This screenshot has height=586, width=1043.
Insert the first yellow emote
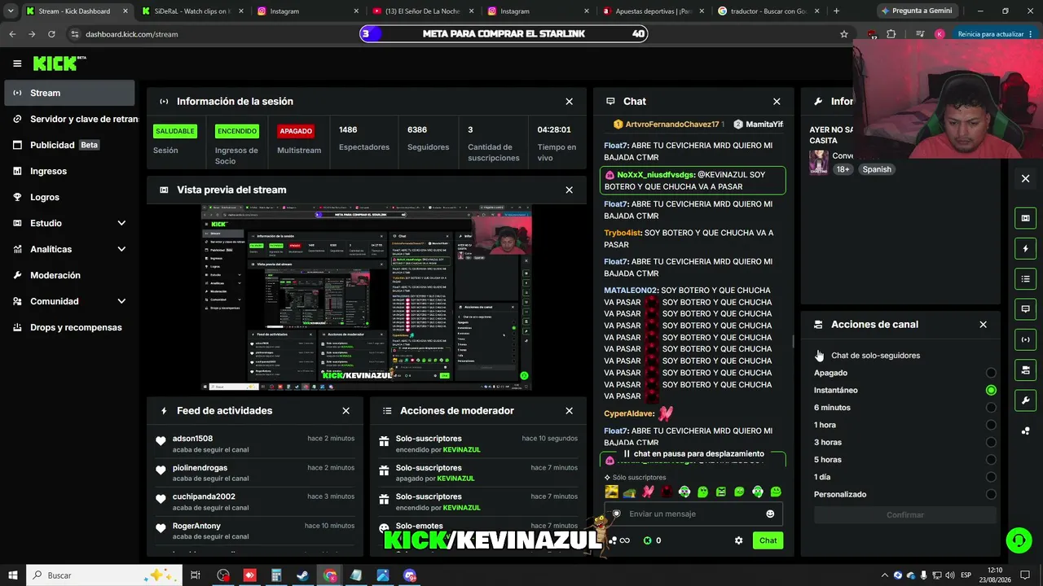tap(611, 492)
